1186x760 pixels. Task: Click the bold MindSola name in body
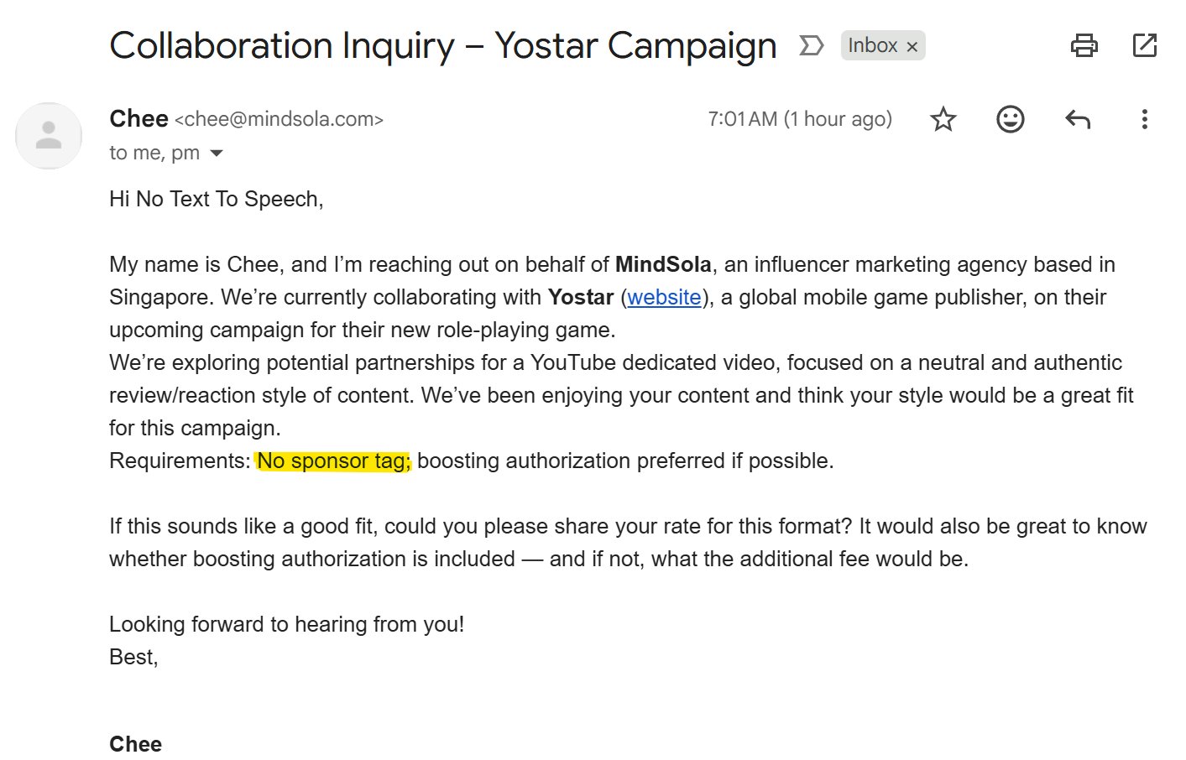pyautogui.click(x=663, y=264)
